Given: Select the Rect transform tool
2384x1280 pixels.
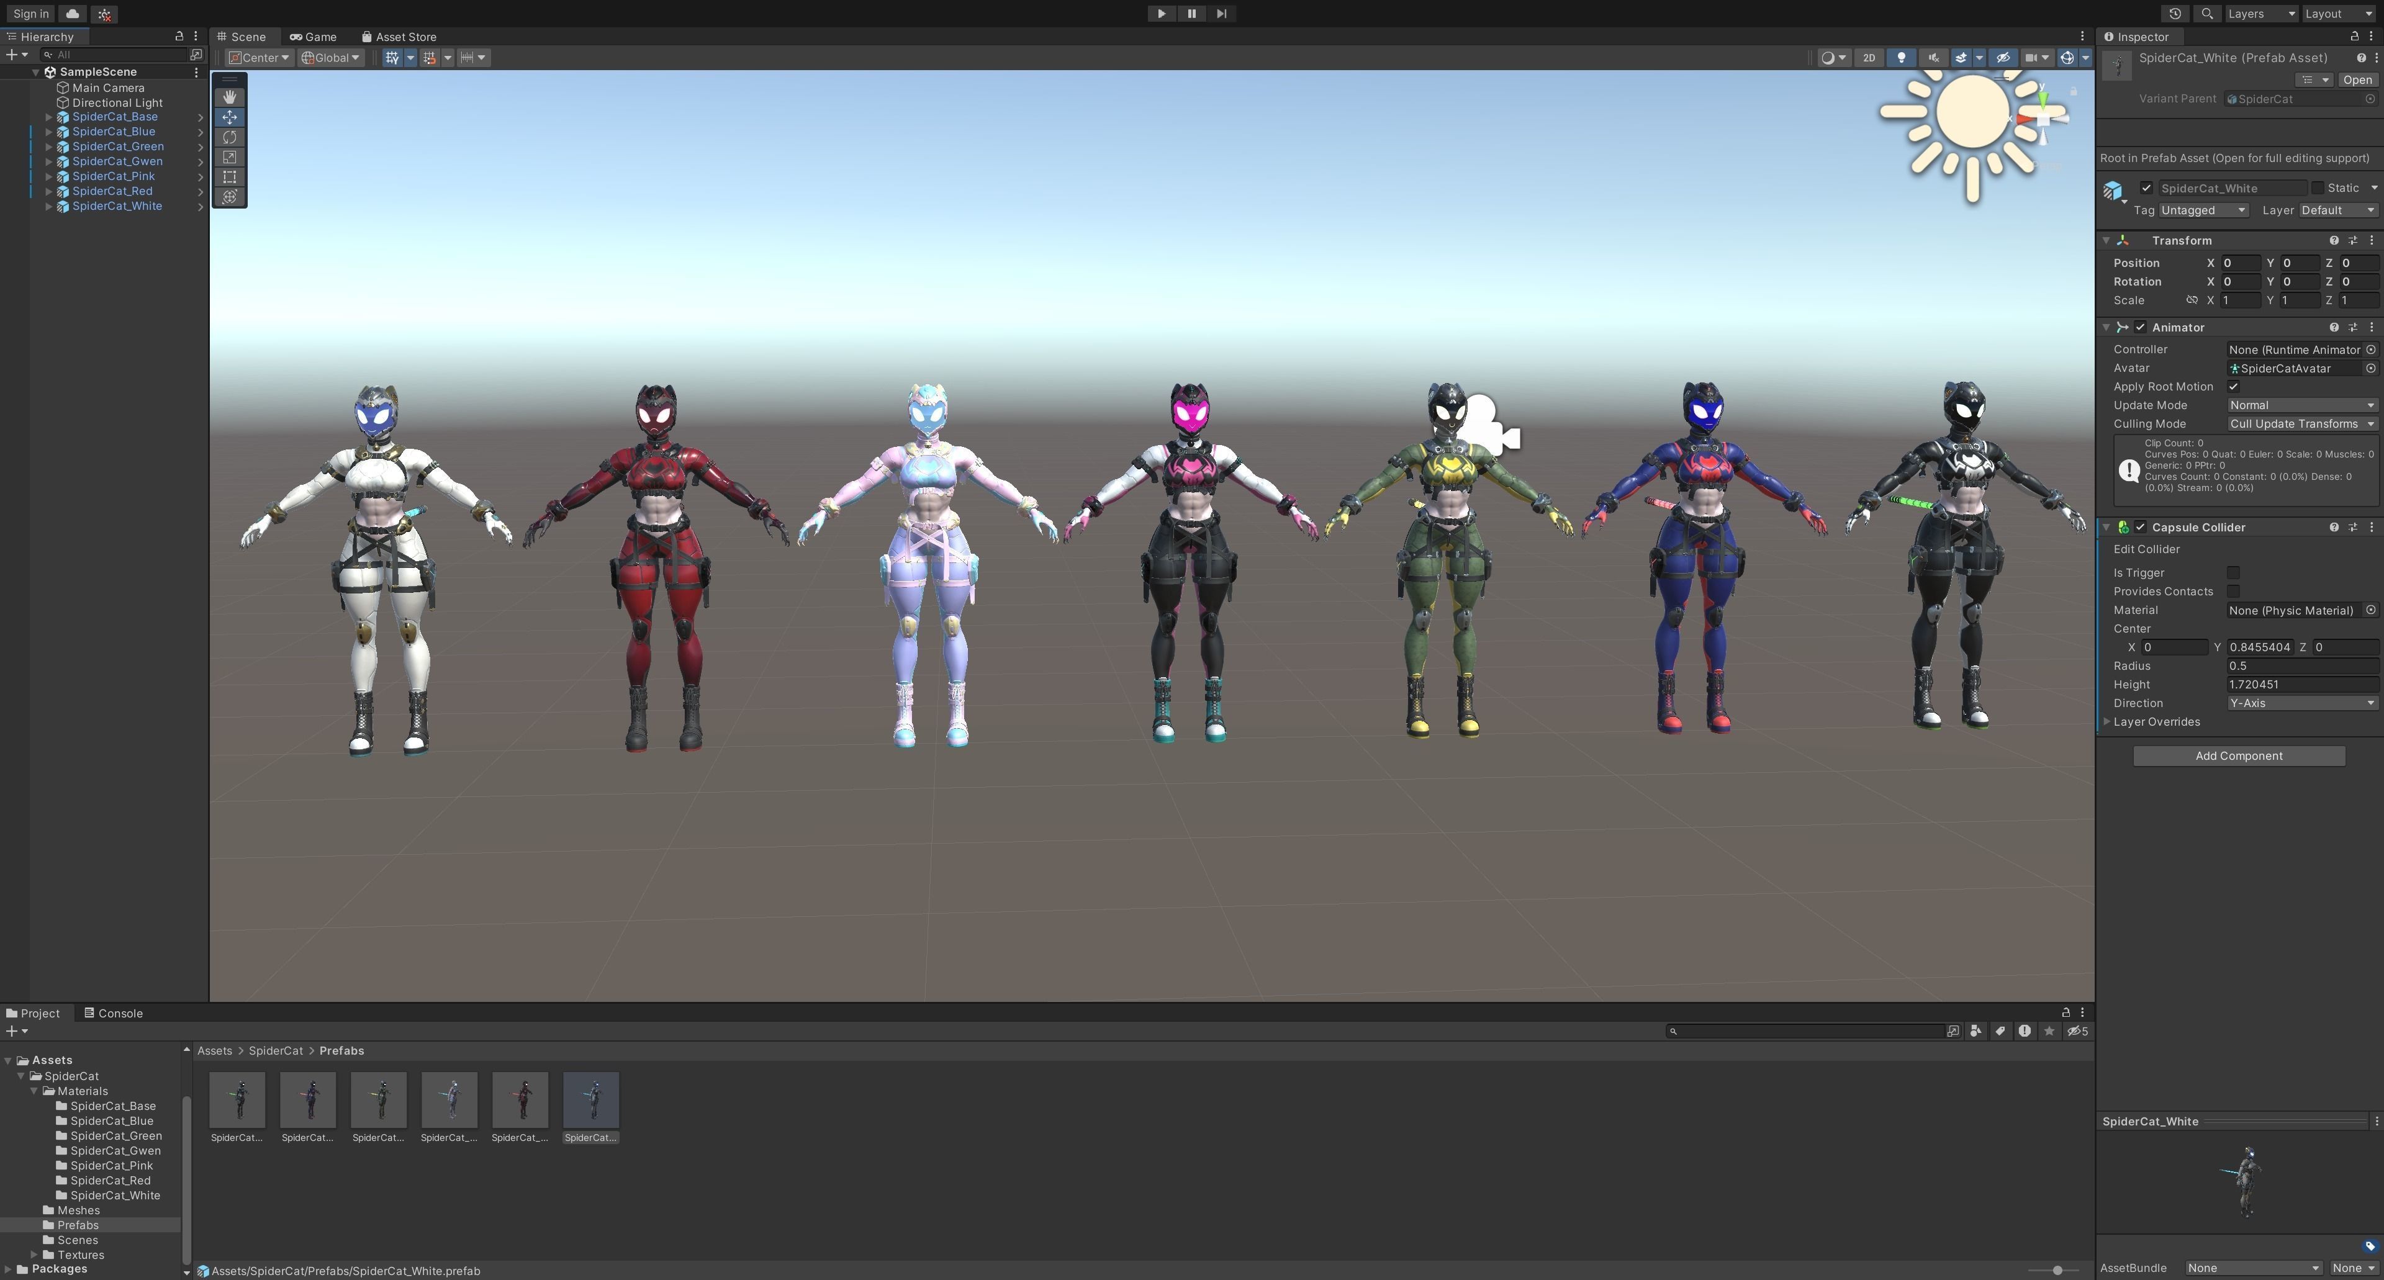Looking at the screenshot, I should pos(230,177).
